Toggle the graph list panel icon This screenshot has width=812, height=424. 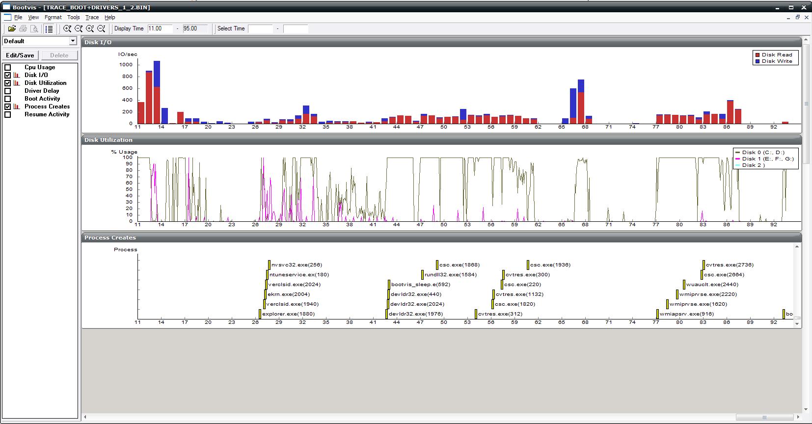49,29
